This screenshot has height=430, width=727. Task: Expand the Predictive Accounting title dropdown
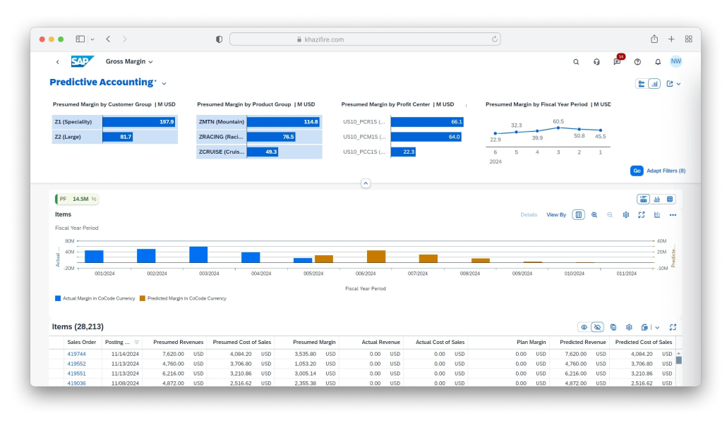click(163, 82)
